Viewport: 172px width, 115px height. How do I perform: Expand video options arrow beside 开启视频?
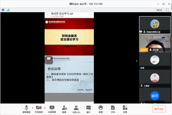[x=45, y=108]
